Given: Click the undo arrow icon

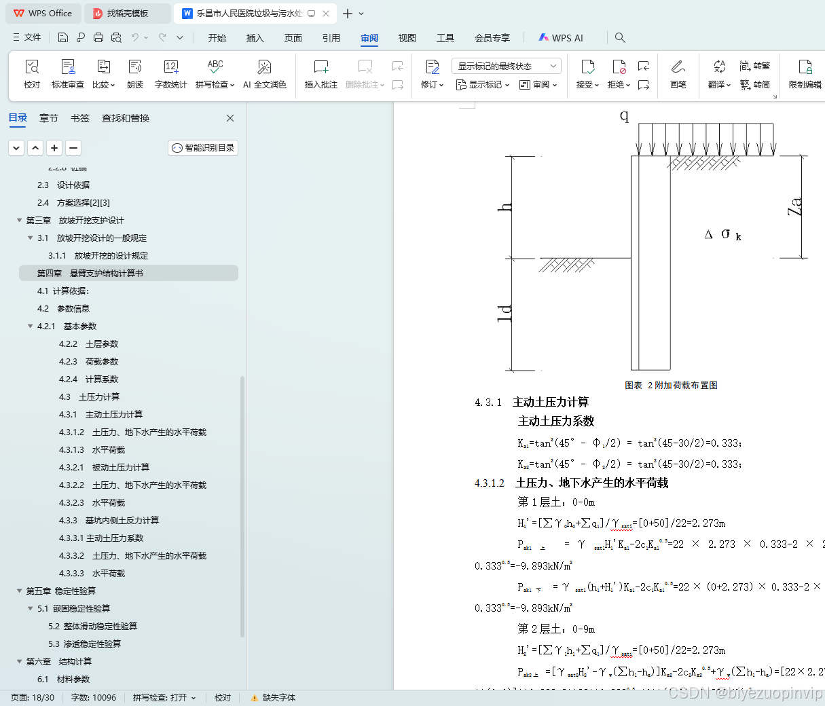Looking at the screenshot, I should pyautogui.click(x=135, y=37).
